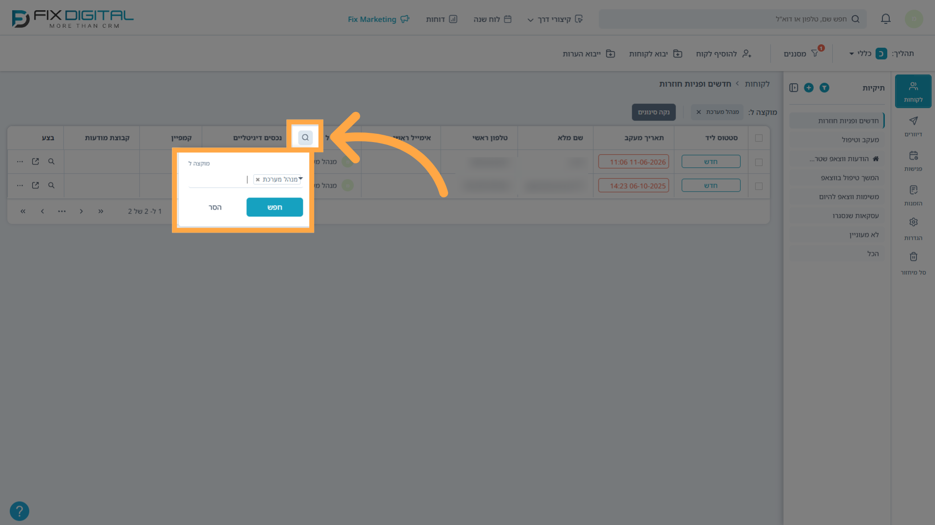The image size is (935, 525).
Task: Check the row dated 11:06 11-06-2026
Action: click(x=759, y=162)
